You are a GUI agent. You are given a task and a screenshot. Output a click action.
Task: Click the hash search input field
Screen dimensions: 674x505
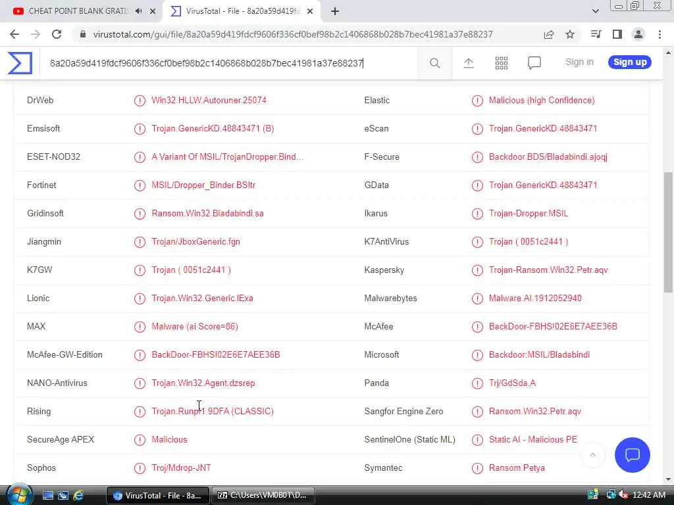click(228, 63)
